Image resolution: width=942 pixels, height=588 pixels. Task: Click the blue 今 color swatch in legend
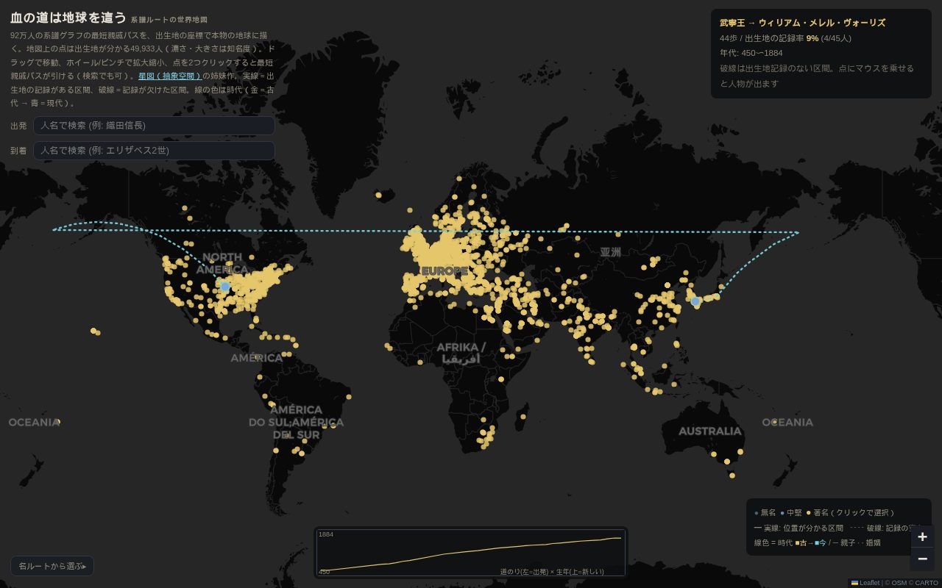817,543
